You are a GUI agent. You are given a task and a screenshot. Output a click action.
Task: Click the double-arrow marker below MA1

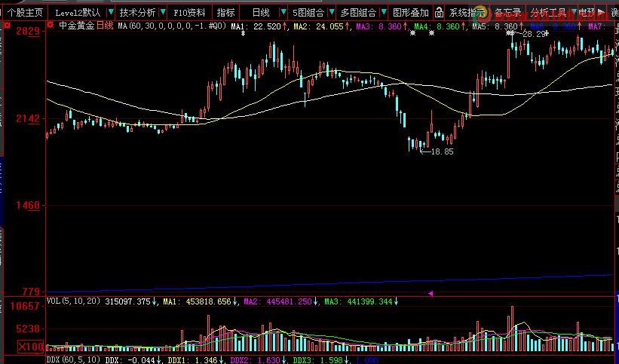tap(243, 35)
